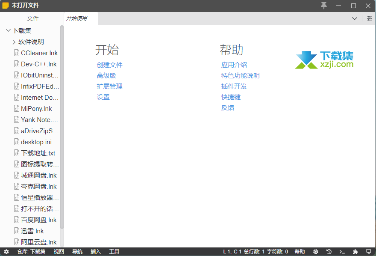
Task: Click the gear icon next to 帮助 in the status bar
Action: coord(316,251)
